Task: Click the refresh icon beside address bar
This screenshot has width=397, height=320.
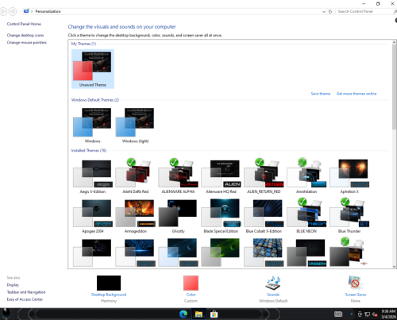Action: pyautogui.click(x=330, y=11)
